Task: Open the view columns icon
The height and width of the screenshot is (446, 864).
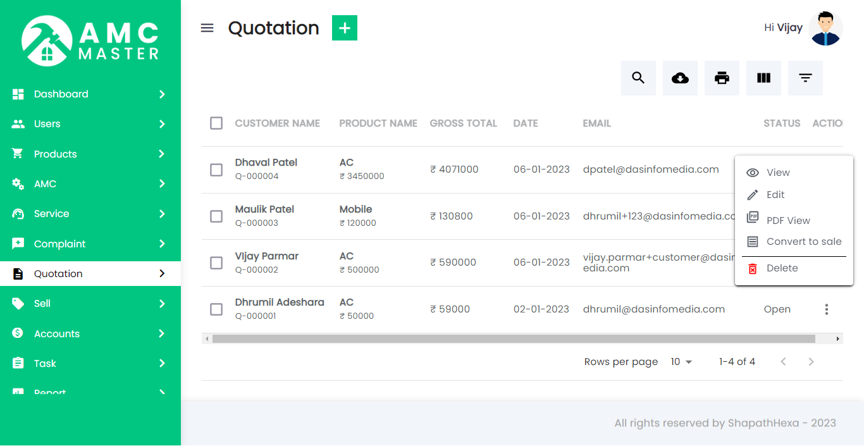Action: tap(763, 78)
